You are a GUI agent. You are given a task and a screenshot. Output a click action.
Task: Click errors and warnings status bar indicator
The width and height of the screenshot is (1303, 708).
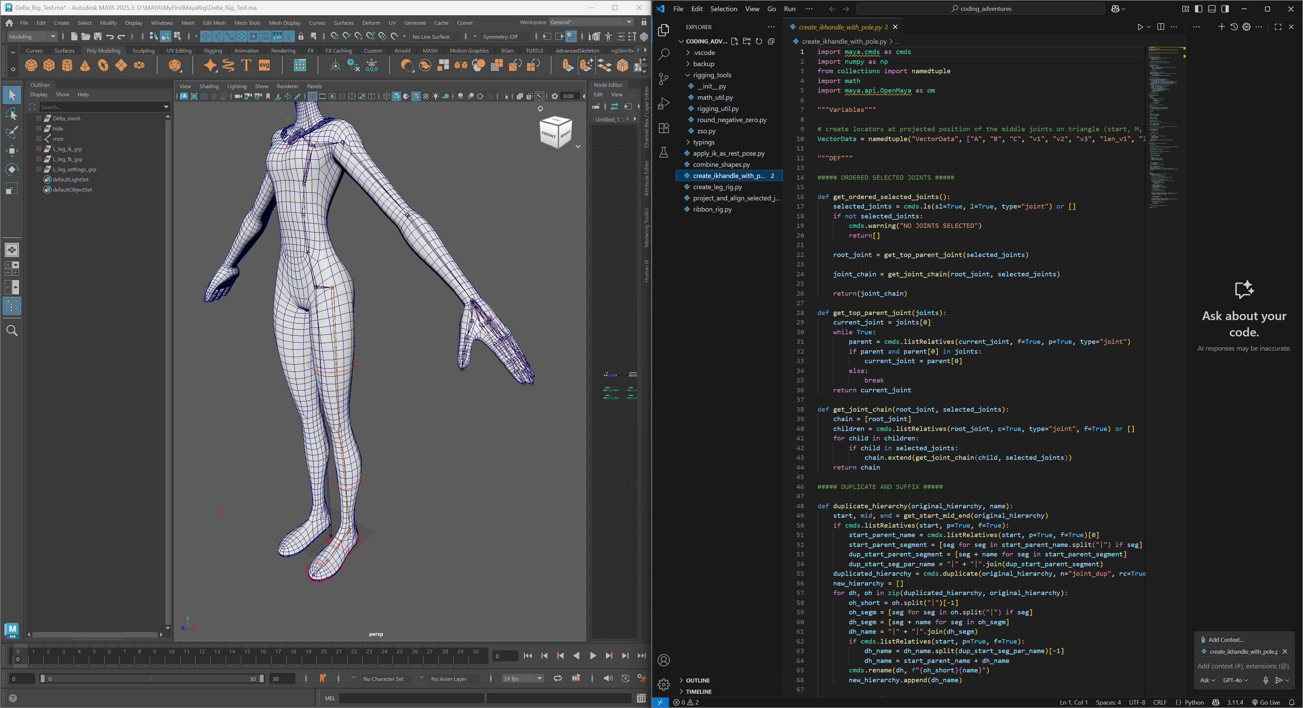(x=686, y=703)
